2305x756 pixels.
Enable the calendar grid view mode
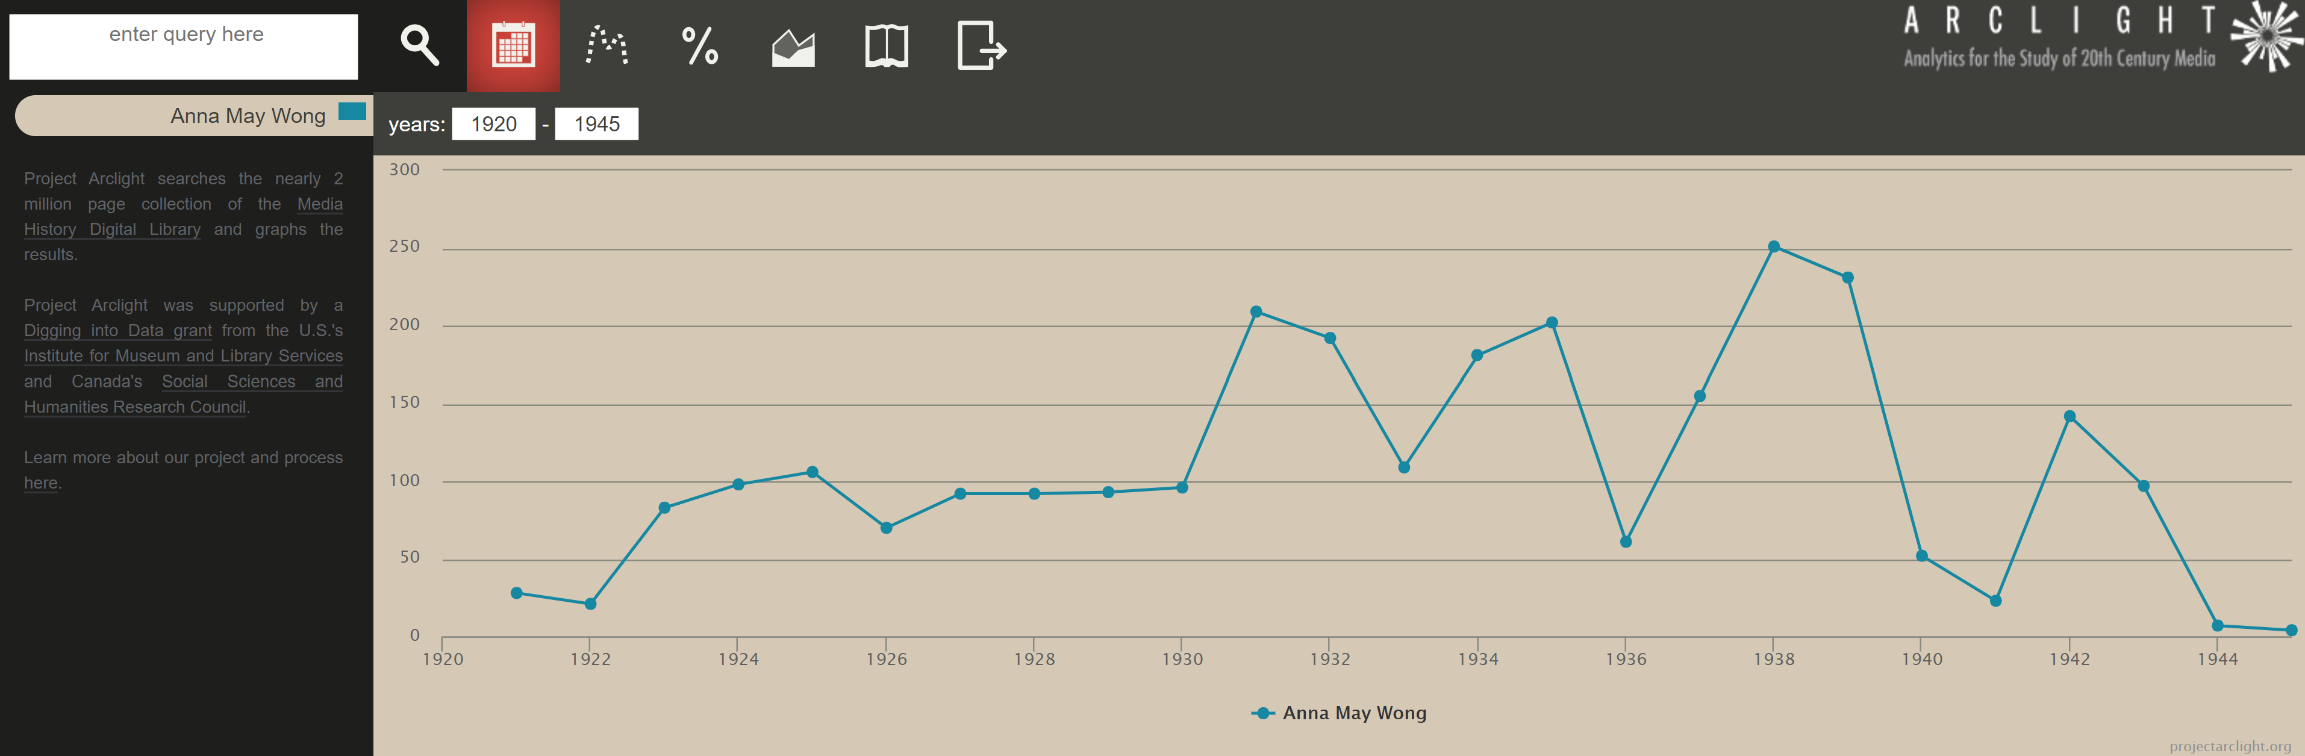pyautogui.click(x=514, y=44)
